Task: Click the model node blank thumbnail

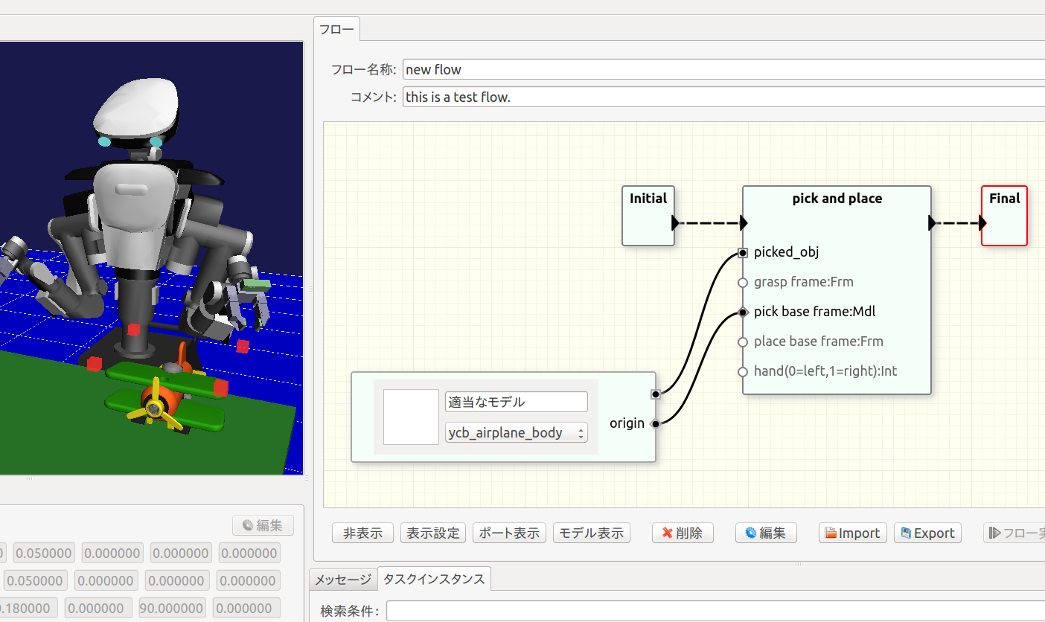Action: point(411,417)
